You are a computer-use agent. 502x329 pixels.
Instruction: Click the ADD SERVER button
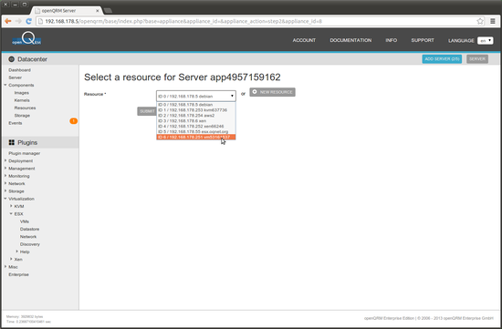[x=442, y=59]
